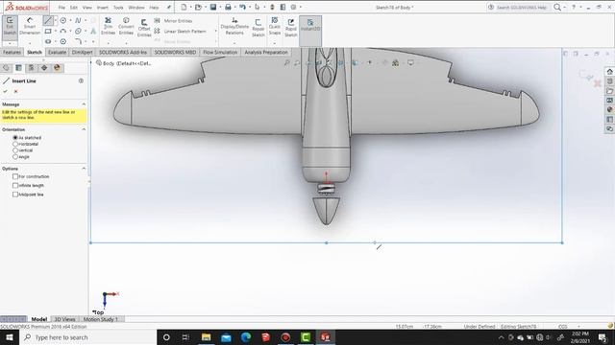Viewport: 615px width, 345px height.
Task: Enable For construction checkbox
Action: pos(15,176)
